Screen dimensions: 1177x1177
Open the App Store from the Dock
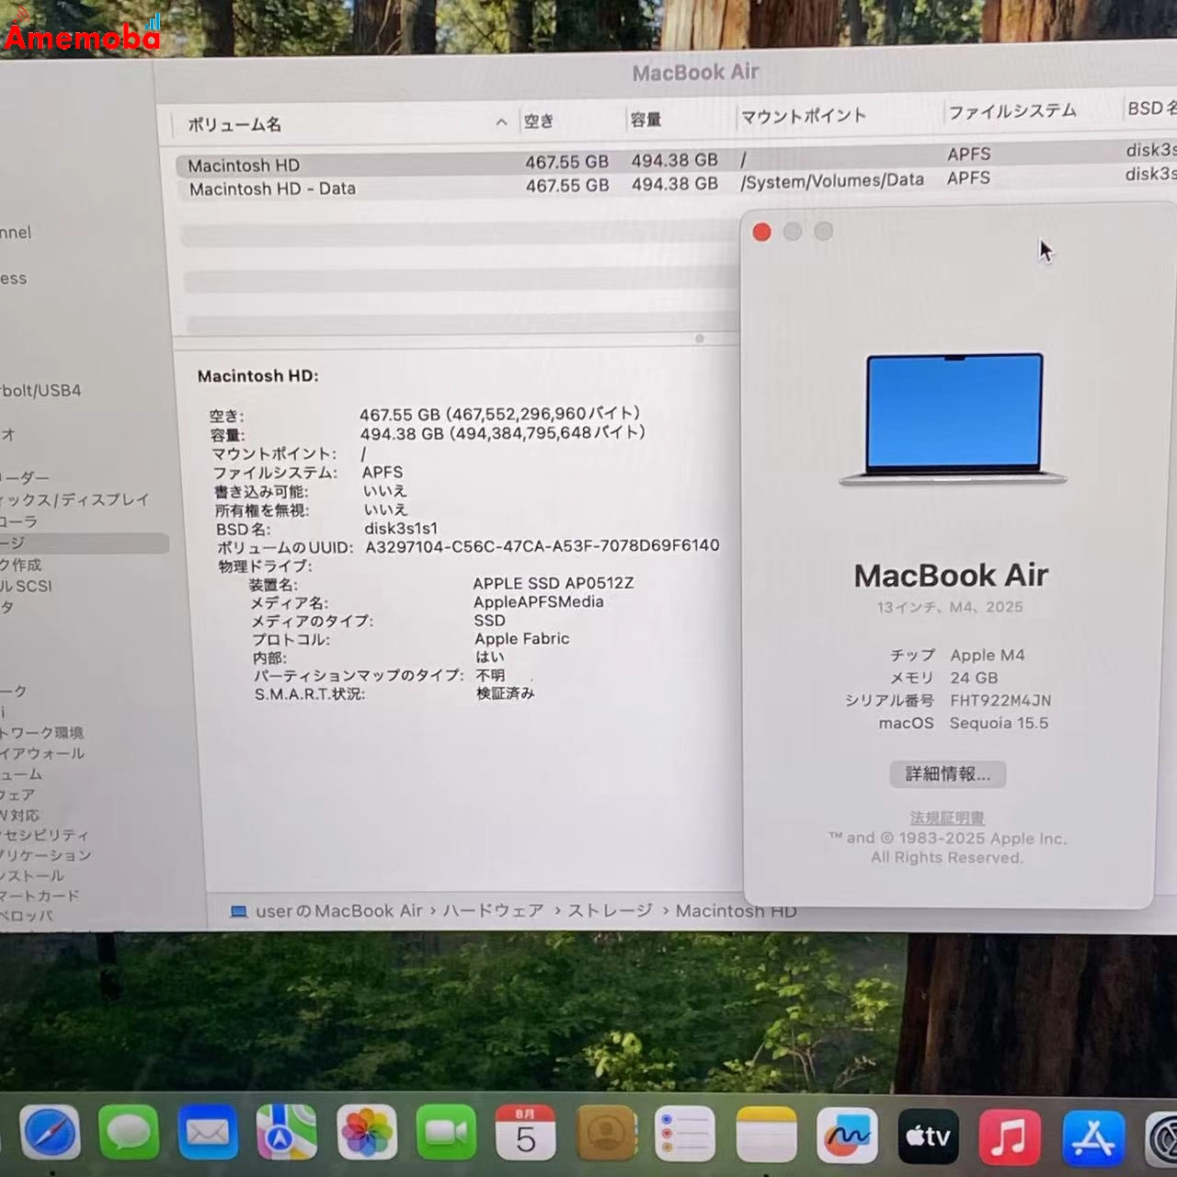(x=1090, y=1133)
